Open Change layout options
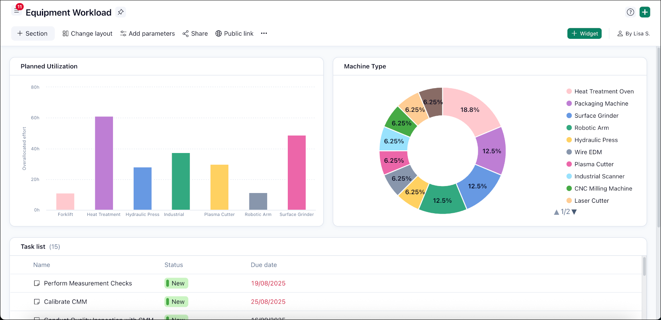This screenshot has height=320, width=661. [x=87, y=33]
